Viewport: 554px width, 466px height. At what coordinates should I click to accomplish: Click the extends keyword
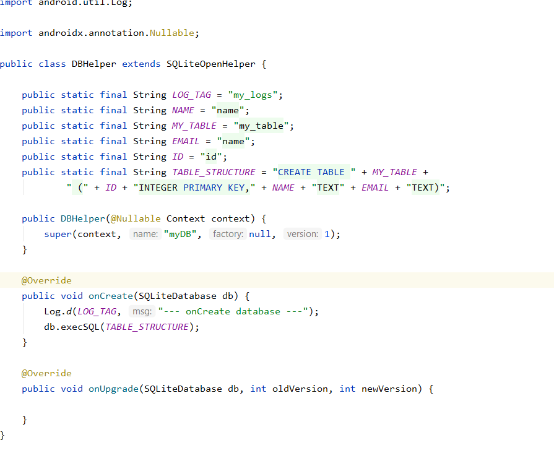pos(141,64)
